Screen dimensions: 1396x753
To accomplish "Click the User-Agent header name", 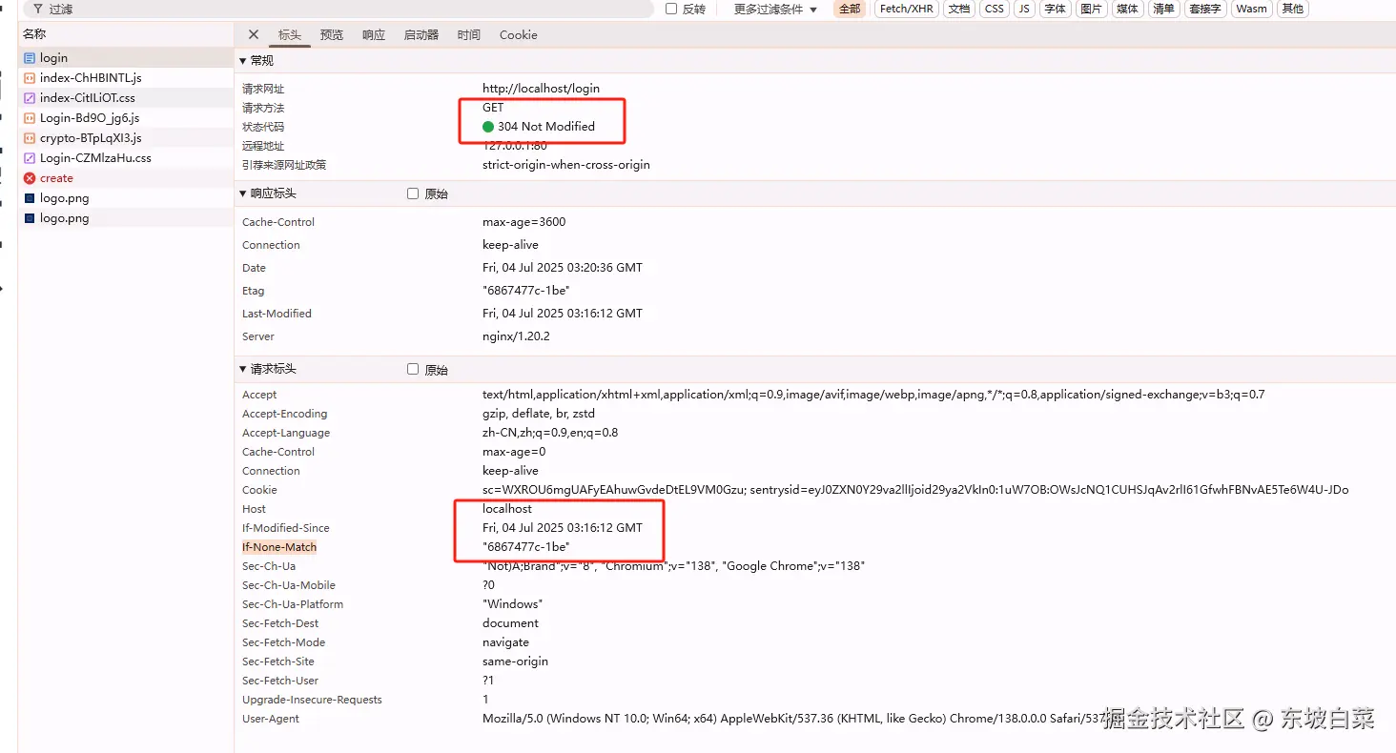I will 271,719.
